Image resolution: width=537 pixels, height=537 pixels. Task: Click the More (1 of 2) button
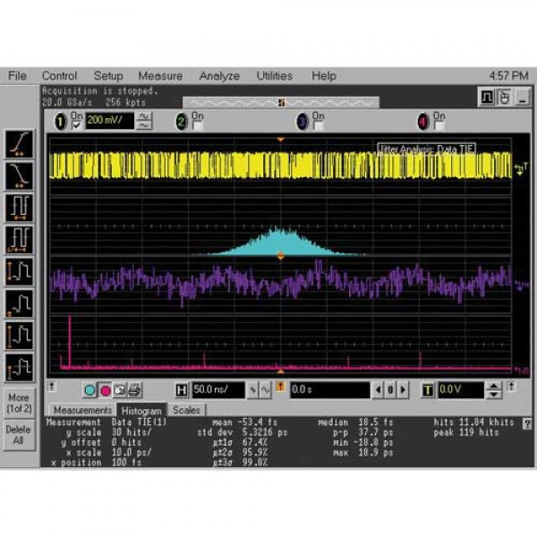19,403
